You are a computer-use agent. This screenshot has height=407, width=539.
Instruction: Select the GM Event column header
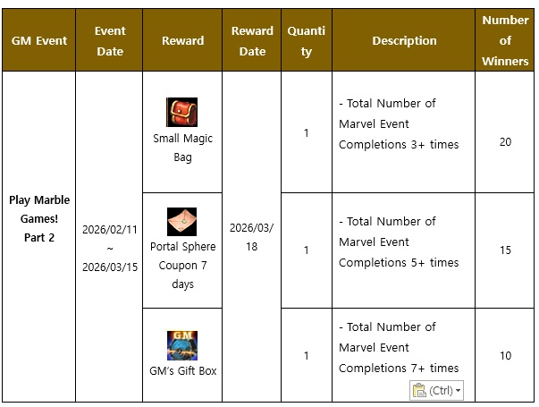coord(38,41)
